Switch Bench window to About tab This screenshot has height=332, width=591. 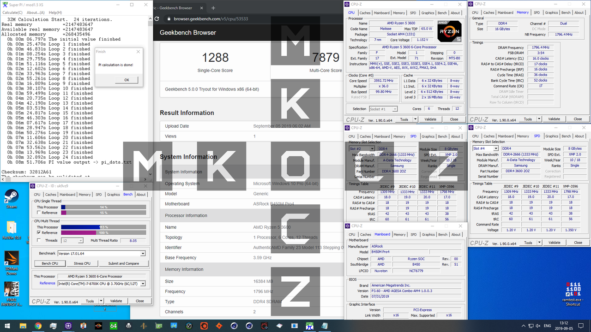coord(141,195)
